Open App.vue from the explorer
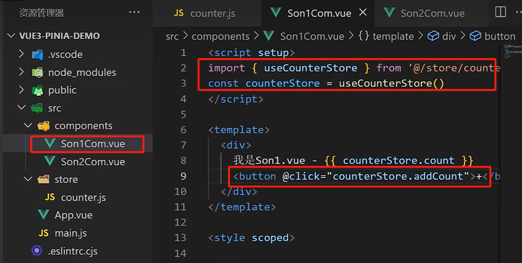The image size is (522, 263). coord(73,215)
